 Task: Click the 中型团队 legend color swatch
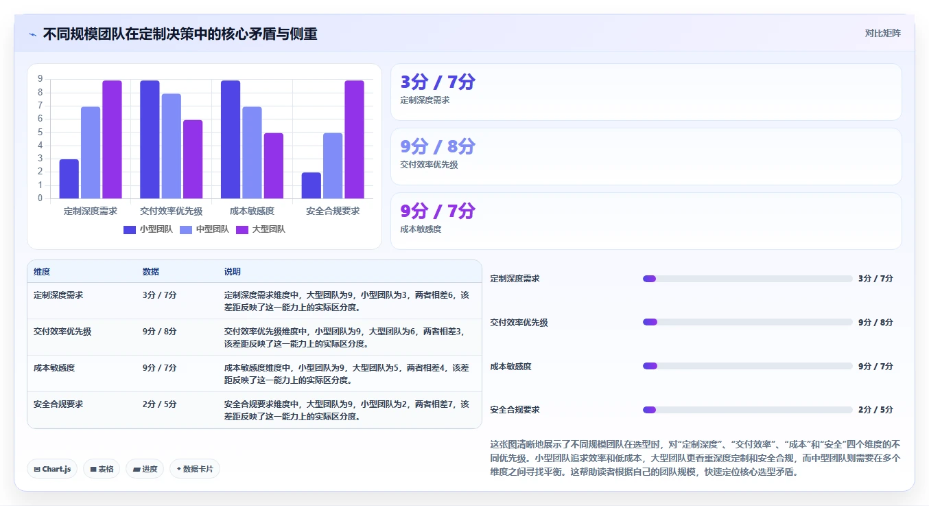(x=186, y=229)
